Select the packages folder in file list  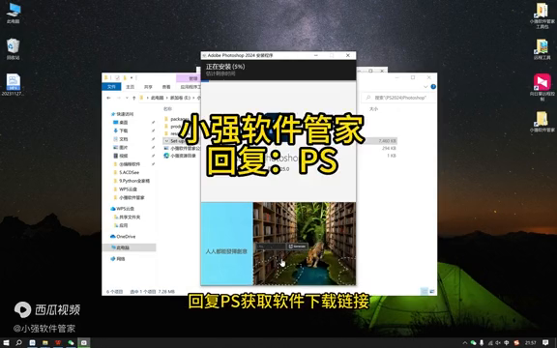tap(176, 119)
